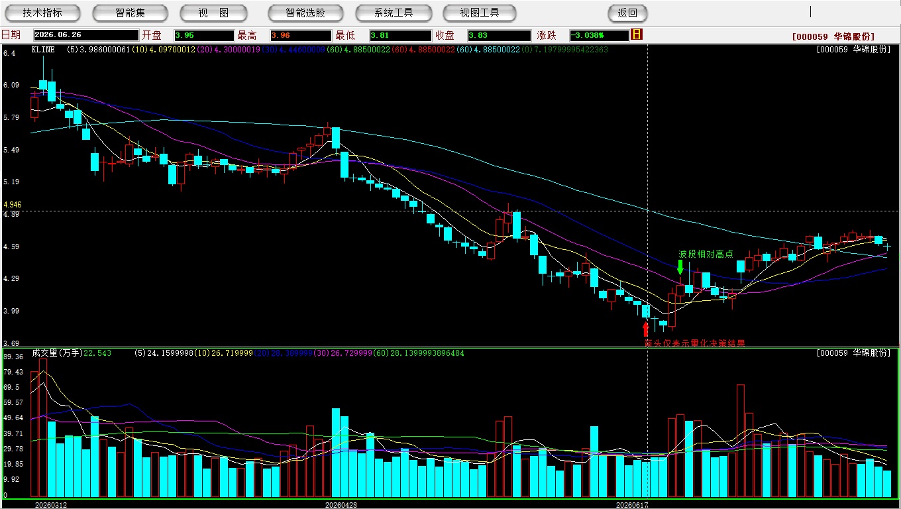
Task: Click the 20260428 date marker on timeline
Action: tap(341, 504)
